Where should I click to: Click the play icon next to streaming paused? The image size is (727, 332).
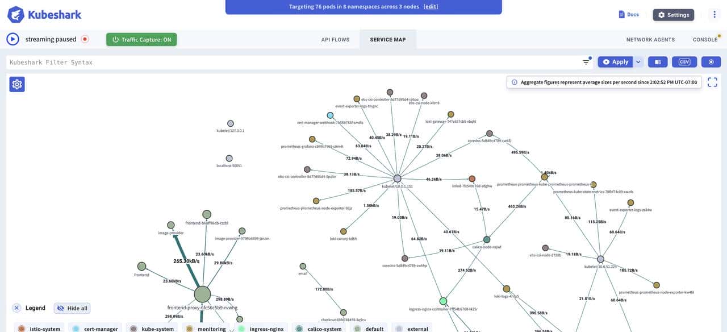tap(12, 39)
